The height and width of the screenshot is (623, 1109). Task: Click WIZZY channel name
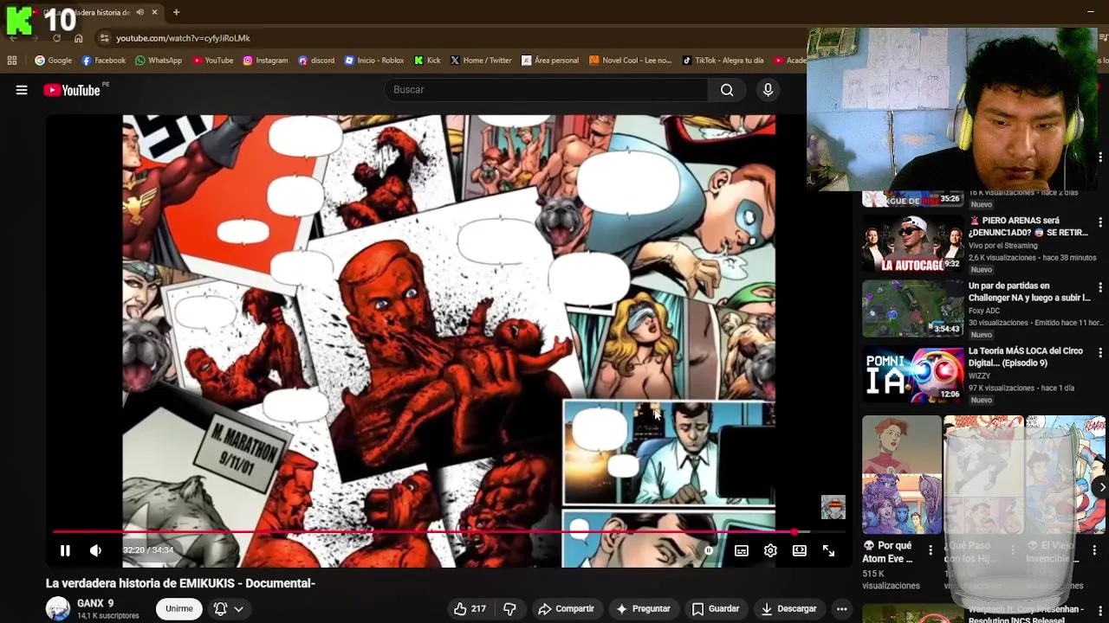(979, 376)
